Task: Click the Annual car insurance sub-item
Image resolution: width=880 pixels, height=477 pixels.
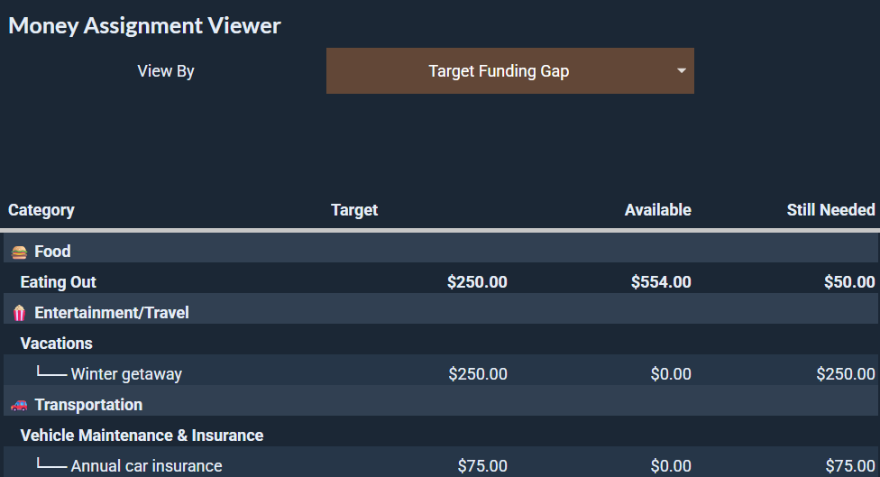Action: 146,466
